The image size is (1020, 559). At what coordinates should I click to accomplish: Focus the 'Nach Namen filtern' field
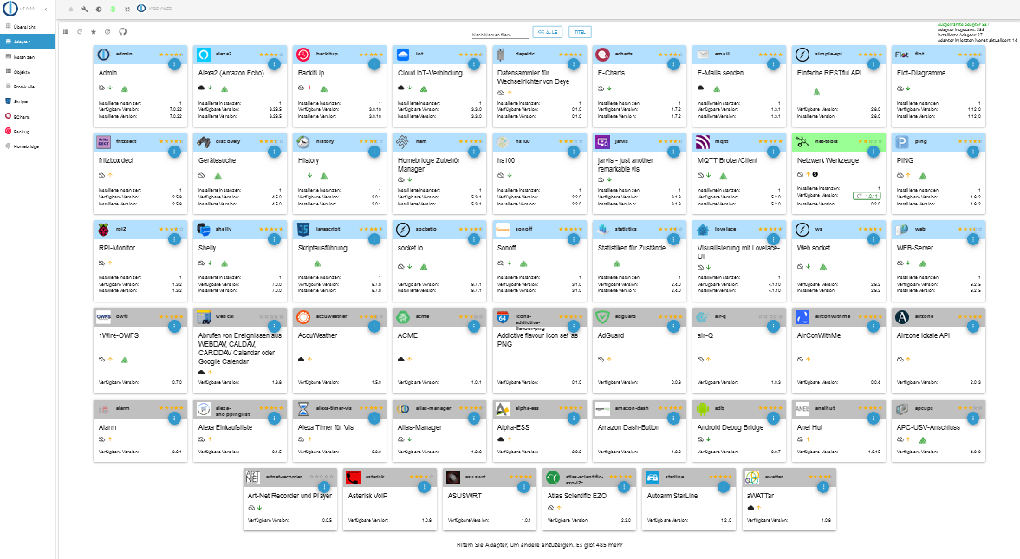point(499,34)
